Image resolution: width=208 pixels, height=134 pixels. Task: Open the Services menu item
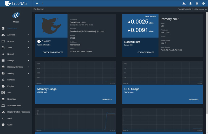(x=11, y=80)
